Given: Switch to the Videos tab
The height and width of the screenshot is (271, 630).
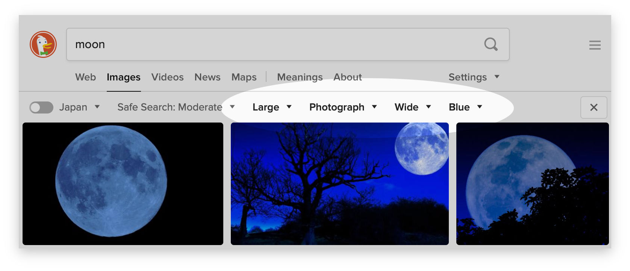Looking at the screenshot, I should click(x=168, y=77).
